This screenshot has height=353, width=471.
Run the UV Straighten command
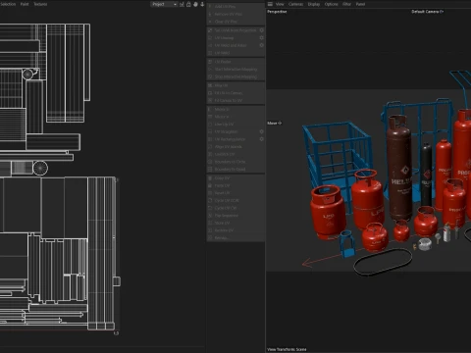tap(233, 131)
